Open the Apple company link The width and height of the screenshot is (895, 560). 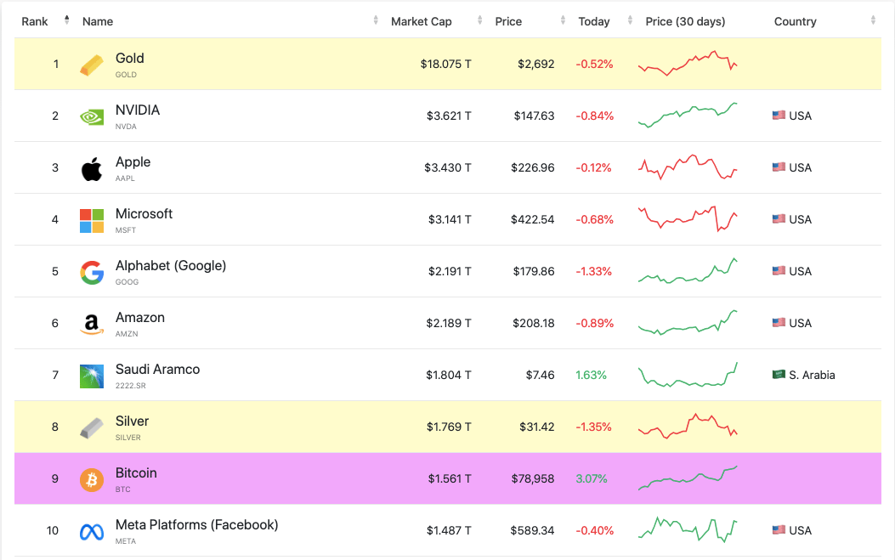pos(133,162)
